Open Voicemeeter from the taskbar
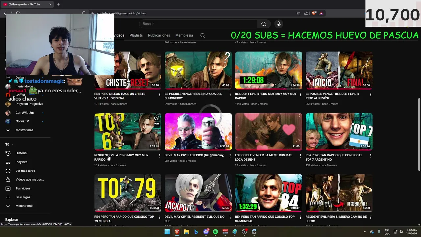 225,232
